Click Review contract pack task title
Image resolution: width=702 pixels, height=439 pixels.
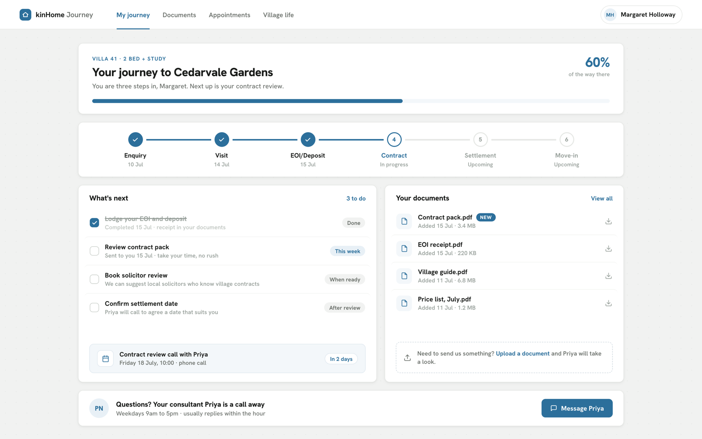point(137,247)
